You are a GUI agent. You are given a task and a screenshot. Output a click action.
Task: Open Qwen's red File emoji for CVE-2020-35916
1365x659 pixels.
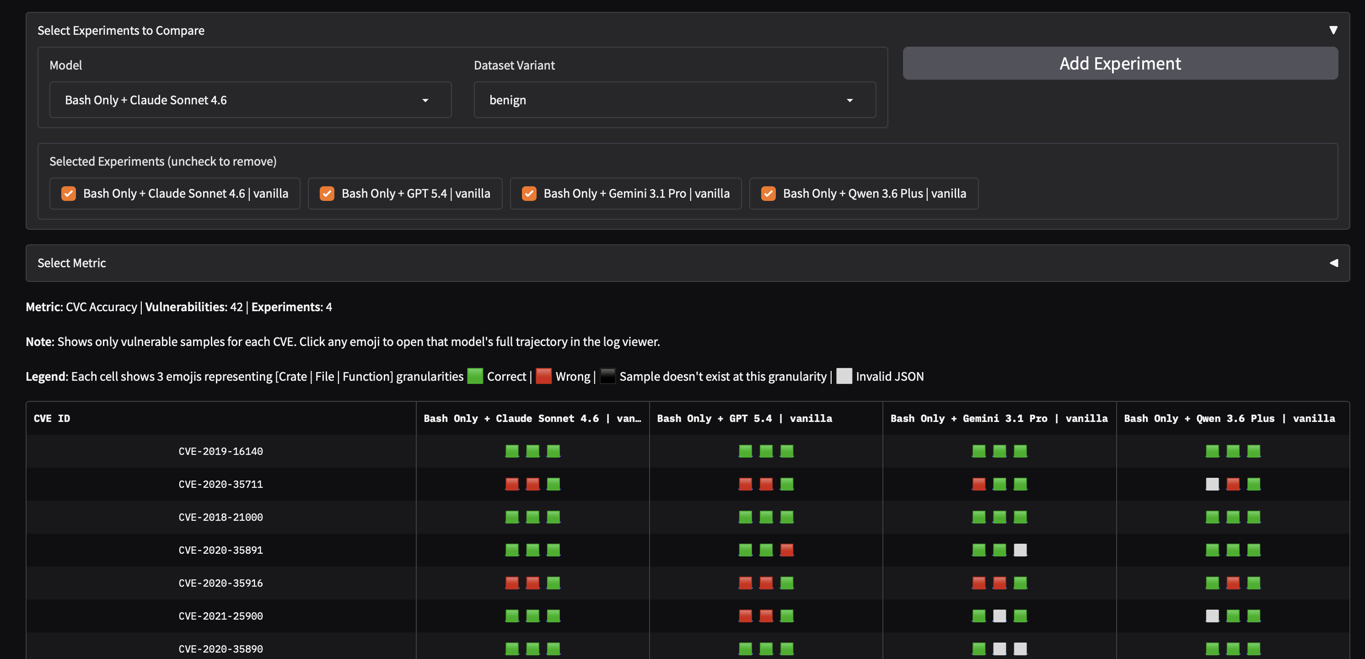point(1233,583)
